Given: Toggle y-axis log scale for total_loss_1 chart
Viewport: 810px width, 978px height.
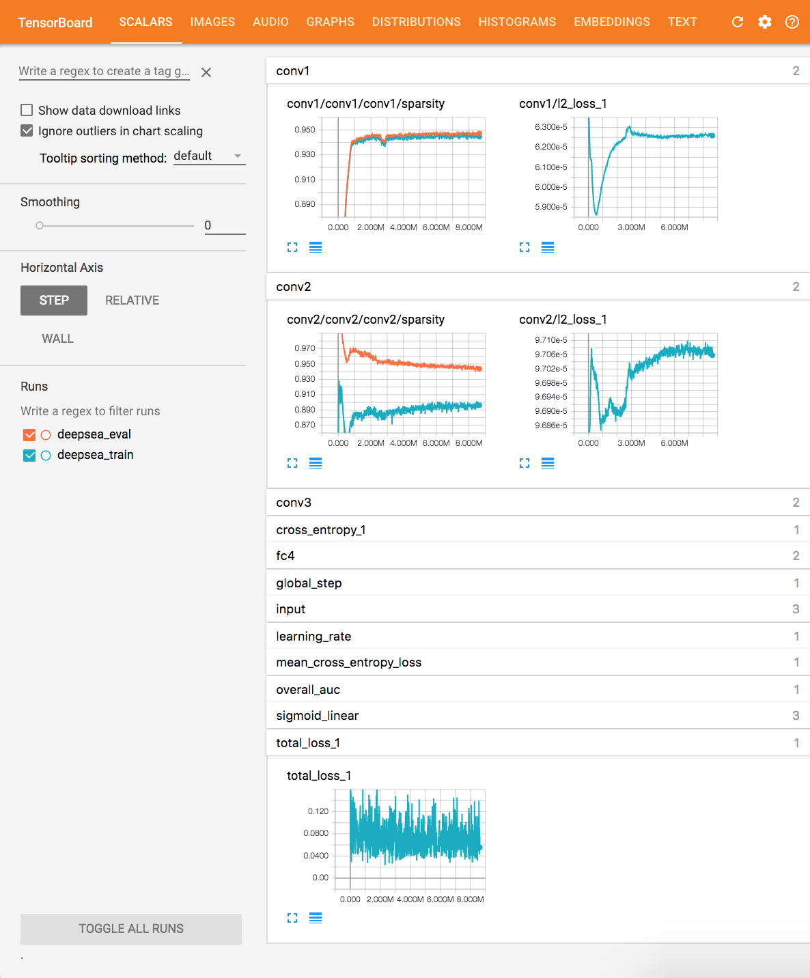Looking at the screenshot, I should pyautogui.click(x=316, y=918).
